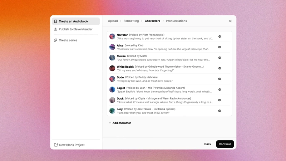Jump to Pronunciations step
This screenshot has width=286, height=161.
pyautogui.click(x=176, y=21)
